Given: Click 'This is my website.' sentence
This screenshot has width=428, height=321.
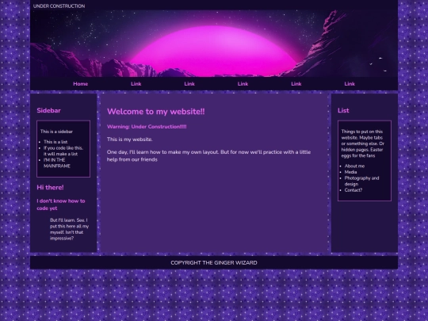Looking at the screenshot, I should (x=130, y=139).
